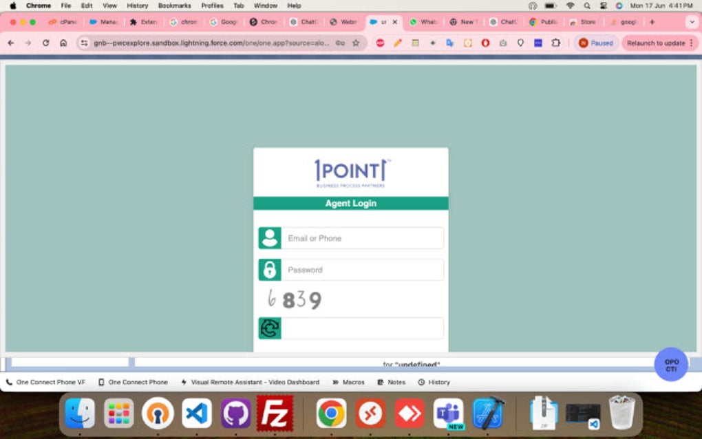Open Control Center from menu bar
This screenshot has height=439, width=702.
coord(603,6)
